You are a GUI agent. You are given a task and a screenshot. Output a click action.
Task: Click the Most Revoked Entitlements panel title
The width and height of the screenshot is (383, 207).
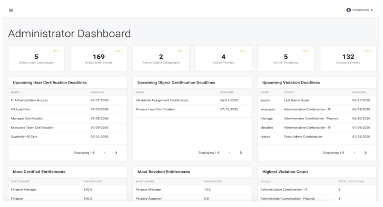pos(164,172)
